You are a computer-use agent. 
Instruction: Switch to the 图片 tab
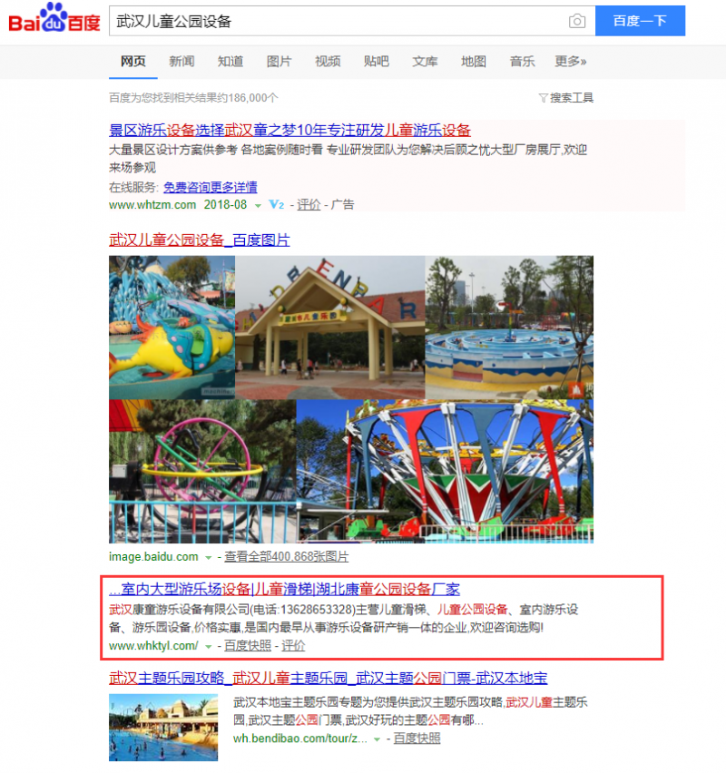pos(279,62)
